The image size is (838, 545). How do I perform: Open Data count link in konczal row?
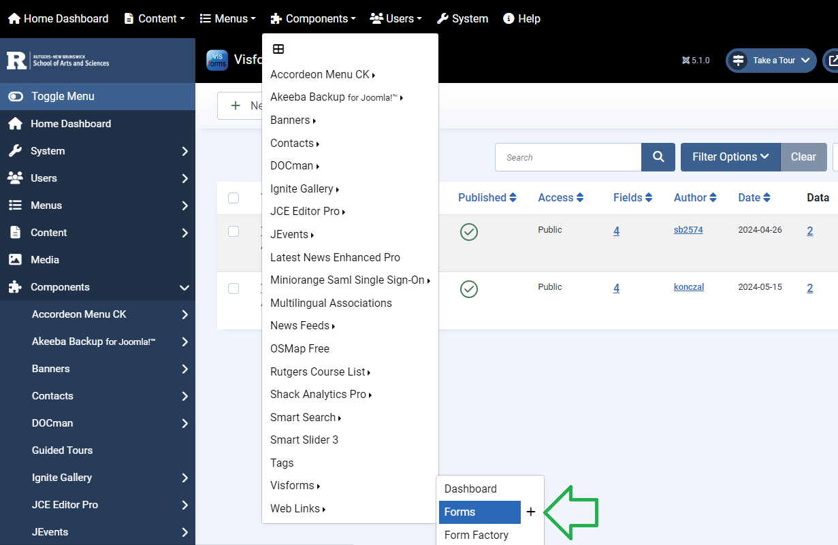[x=810, y=288]
